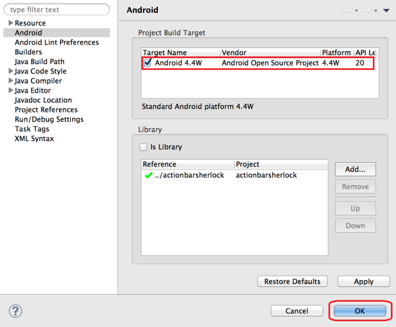The height and width of the screenshot is (327, 396).
Task: Open the back history dropdown arrow
Action: point(356,11)
